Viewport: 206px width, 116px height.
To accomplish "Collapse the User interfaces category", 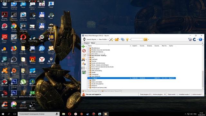I will tap(89, 76).
